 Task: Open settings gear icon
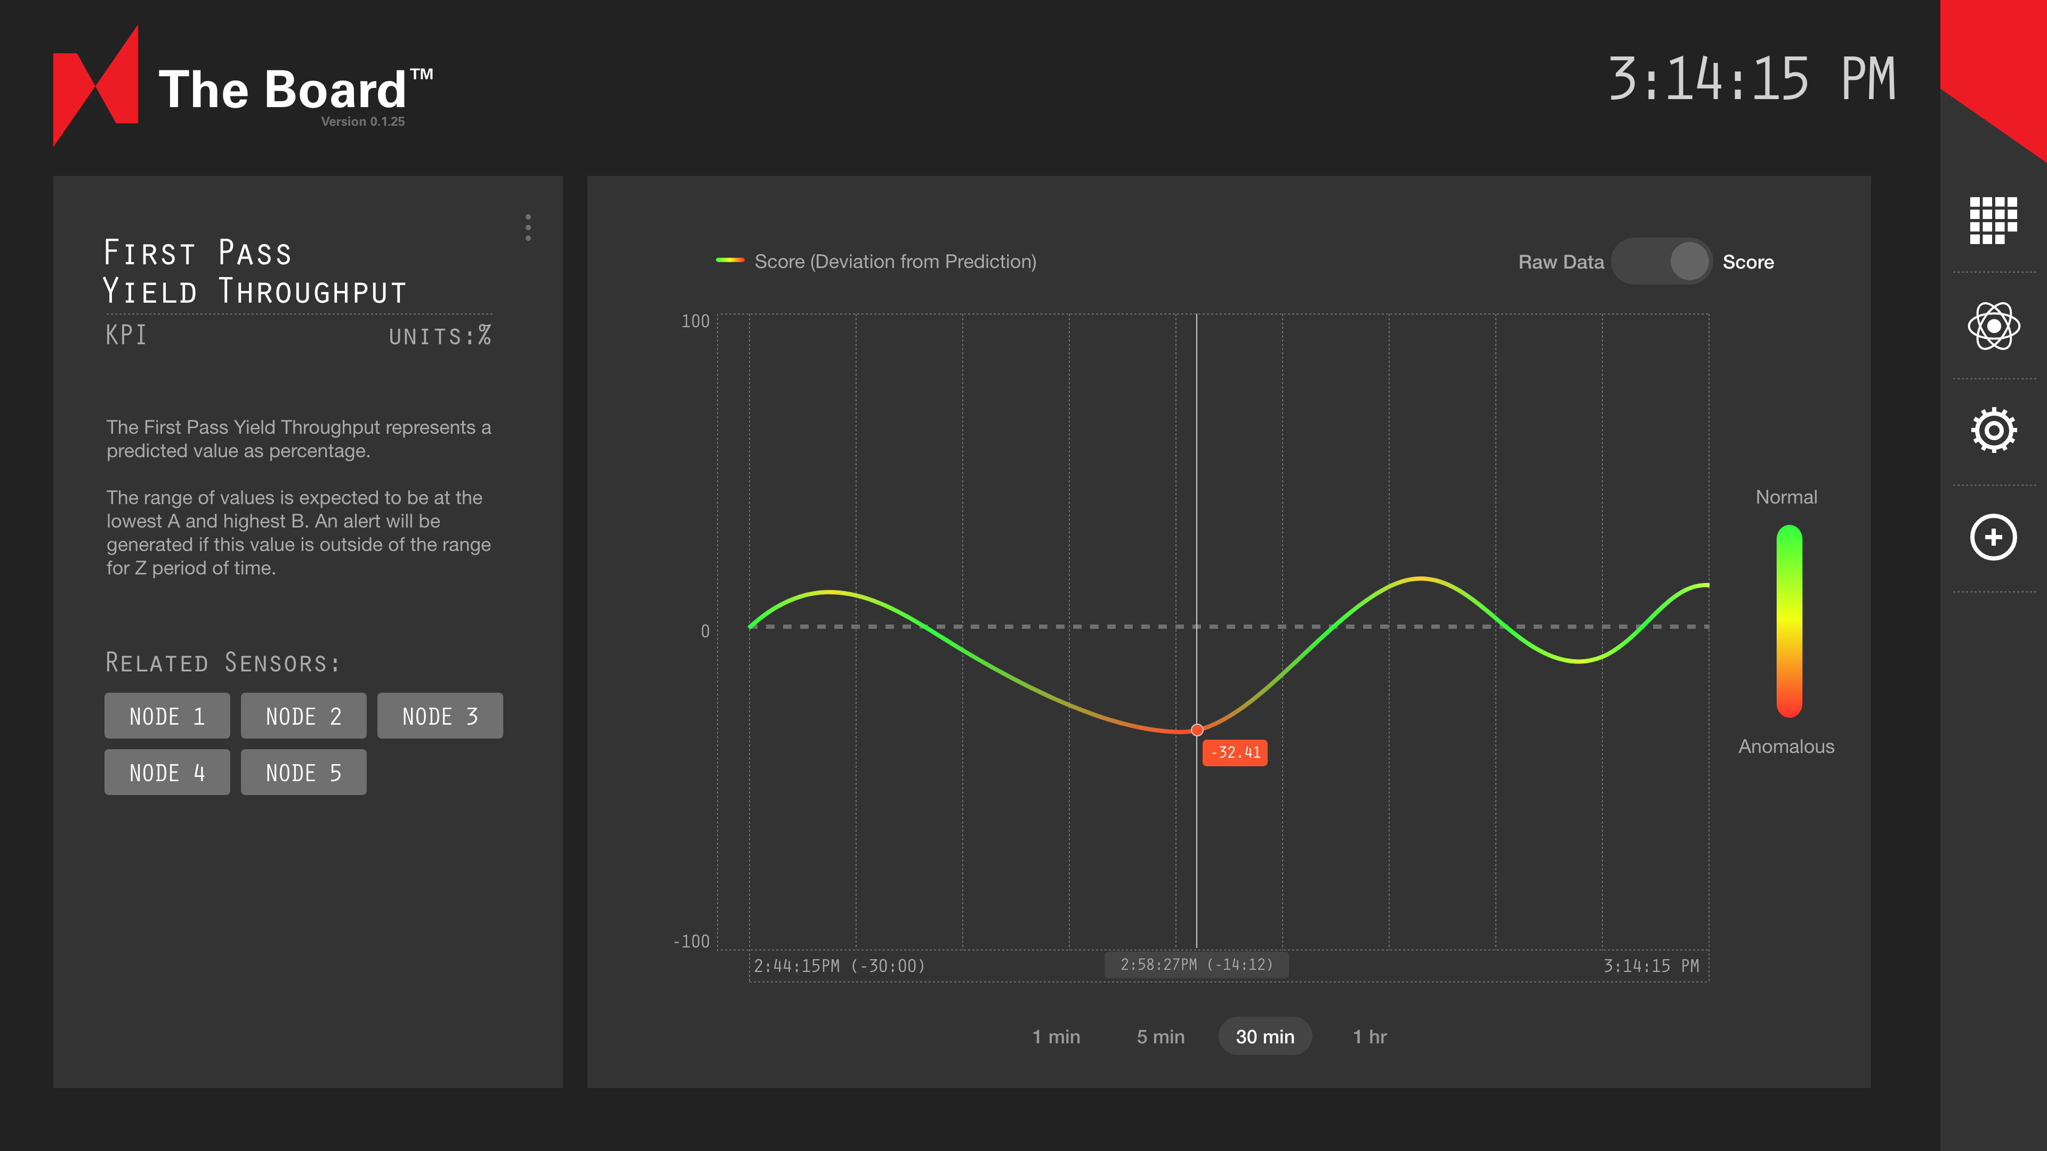click(1993, 431)
